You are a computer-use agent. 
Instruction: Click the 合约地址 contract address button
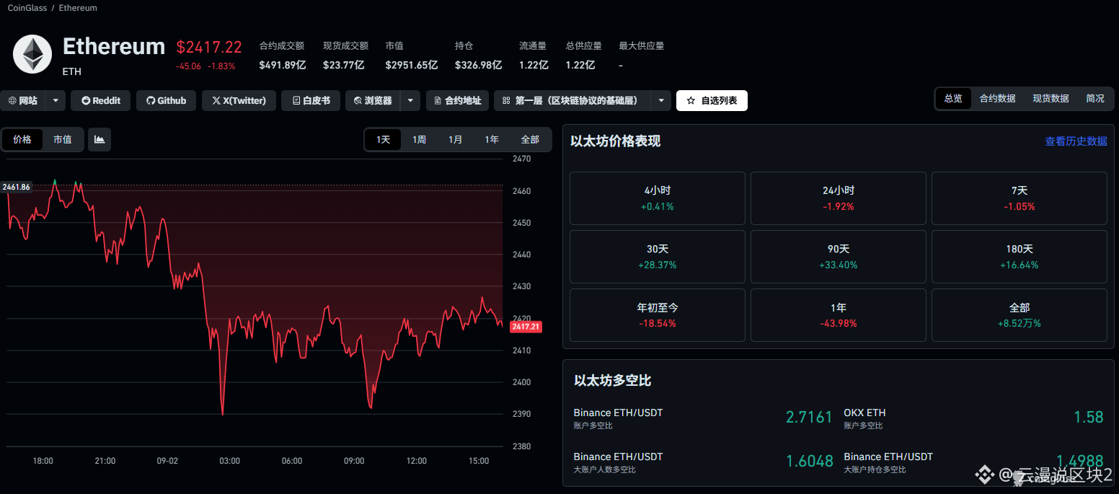[x=457, y=100]
